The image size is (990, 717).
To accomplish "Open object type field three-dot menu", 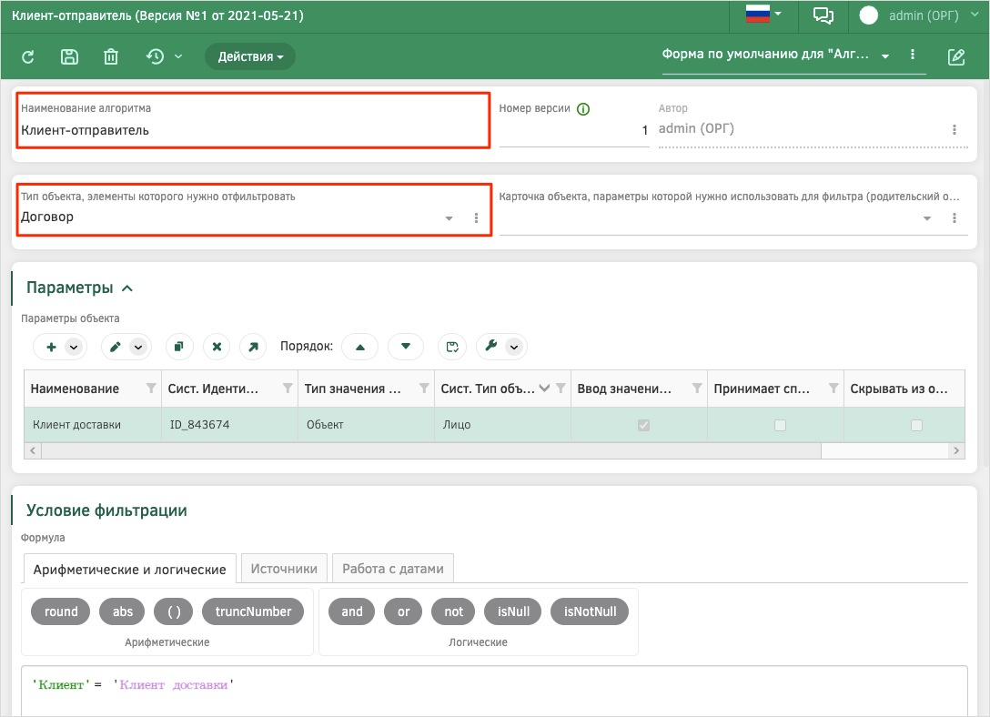I will [x=476, y=217].
